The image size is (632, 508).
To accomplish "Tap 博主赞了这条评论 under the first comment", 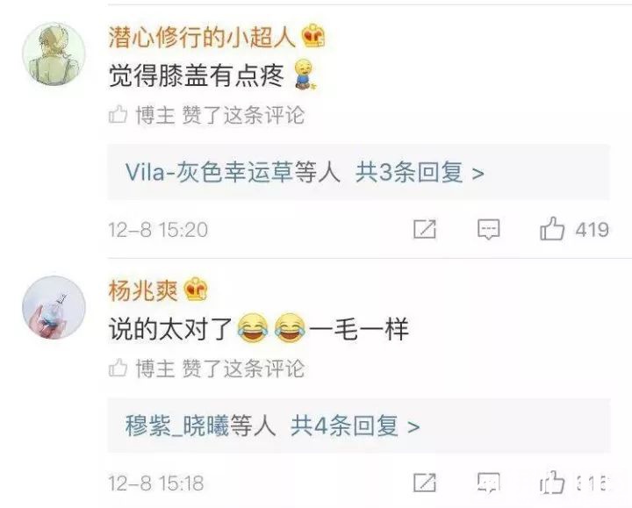I will pyautogui.click(x=219, y=115).
